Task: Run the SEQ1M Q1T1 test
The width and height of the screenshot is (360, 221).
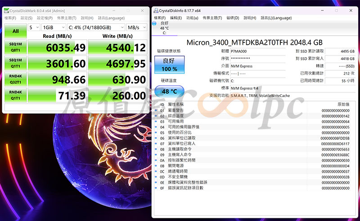Action: 16,63
